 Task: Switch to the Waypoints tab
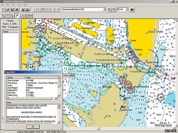[x=14, y=27]
